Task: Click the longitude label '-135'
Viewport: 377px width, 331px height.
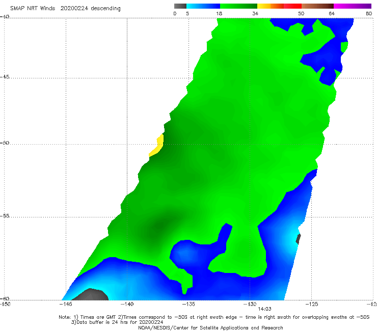Action: pyautogui.click(x=188, y=304)
